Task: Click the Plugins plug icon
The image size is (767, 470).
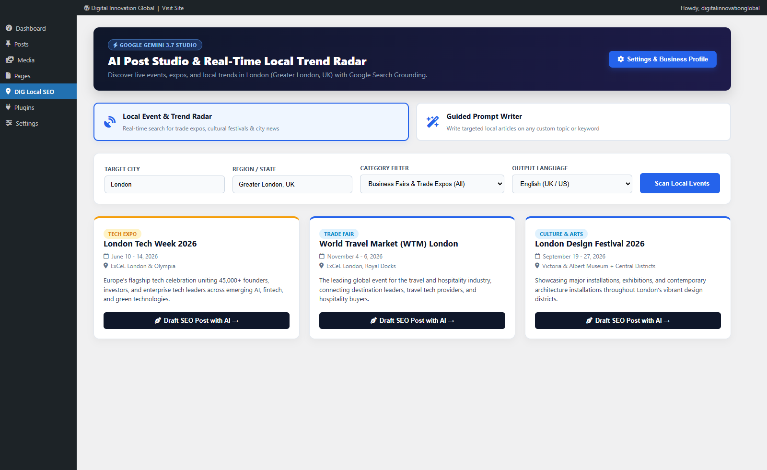Action: (x=8, y=107)
